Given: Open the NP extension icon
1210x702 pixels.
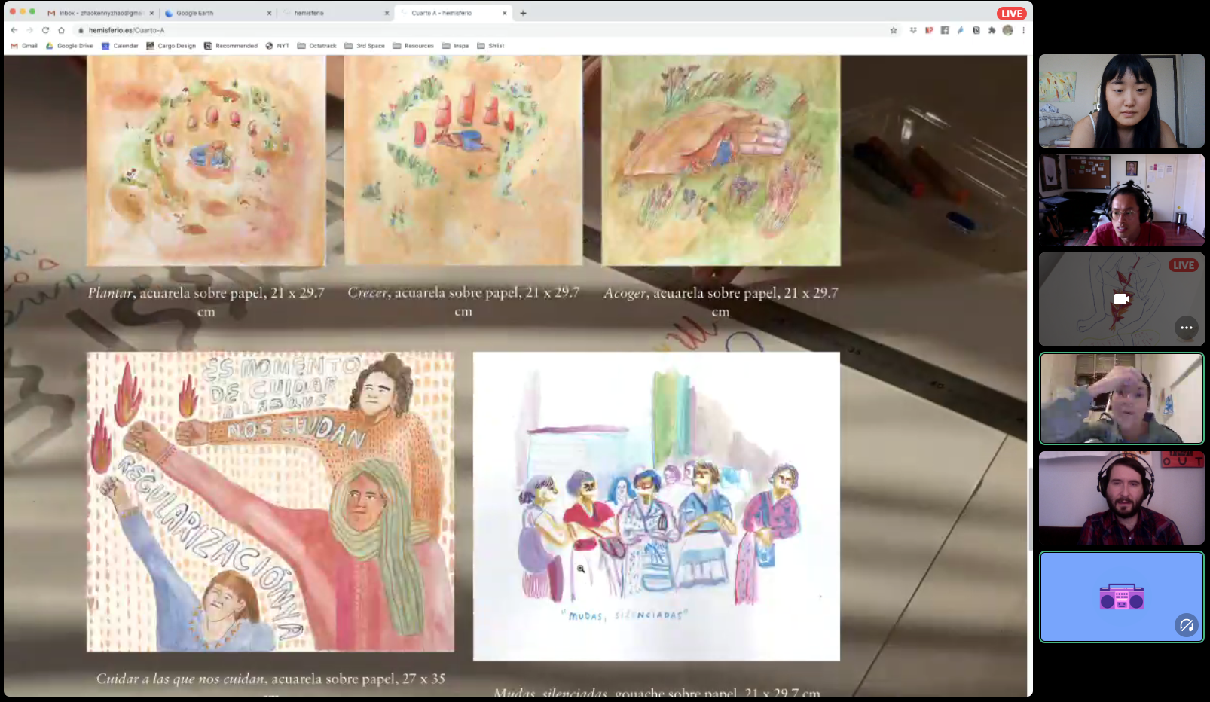Looking at the screenshot, I should [x=929, y=30].
